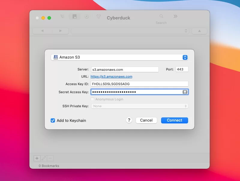Open the SSH Private Key dropdown
The width and height of the screenshot is (240, 181).
click(x=139, y=106)
